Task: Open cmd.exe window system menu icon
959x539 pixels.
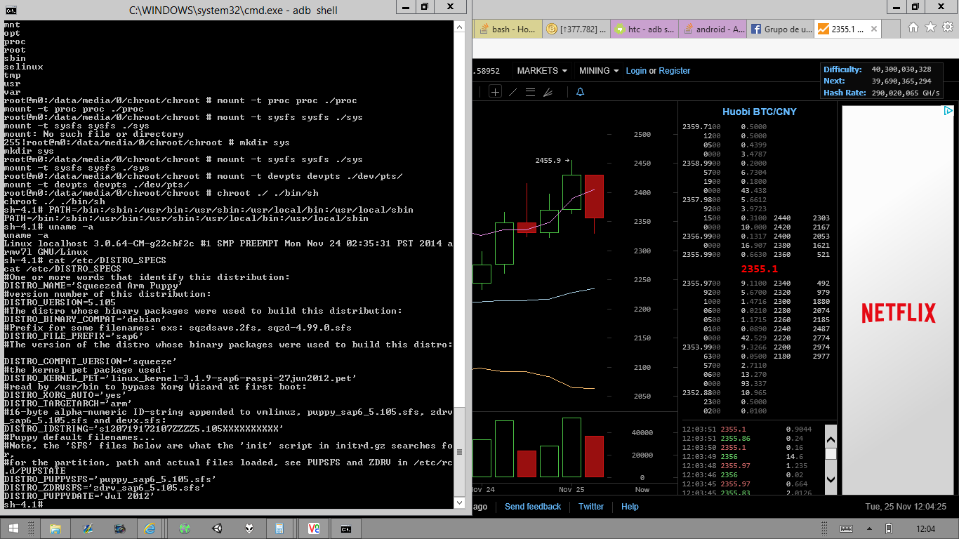Action: [10, 9]
